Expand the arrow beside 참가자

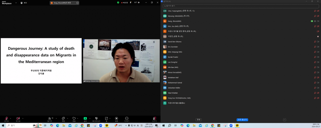point(56,118)
